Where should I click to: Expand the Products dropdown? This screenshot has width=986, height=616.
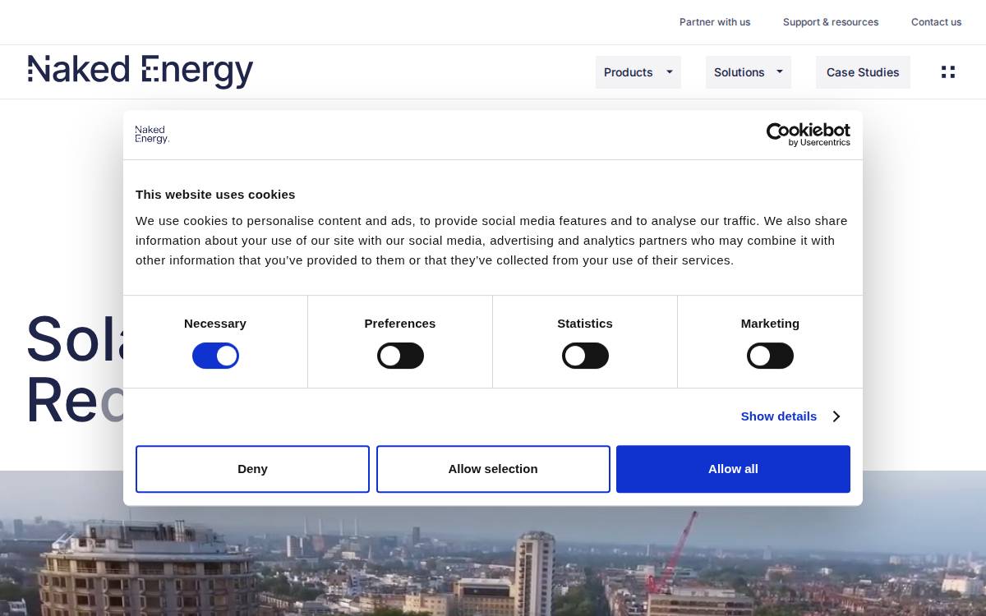pyautogui.click(x=638, y=72)
